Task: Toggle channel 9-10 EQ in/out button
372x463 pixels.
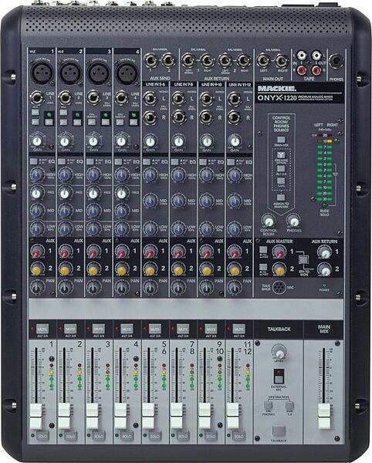Action: [203, 162]
